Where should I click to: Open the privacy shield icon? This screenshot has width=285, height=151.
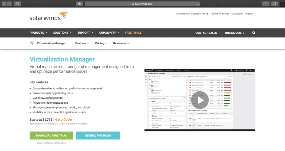(79, 4)
